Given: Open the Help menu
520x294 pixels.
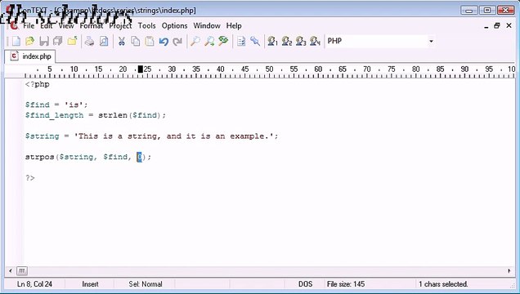Looking at the screenshot, I should click(234, 25).
